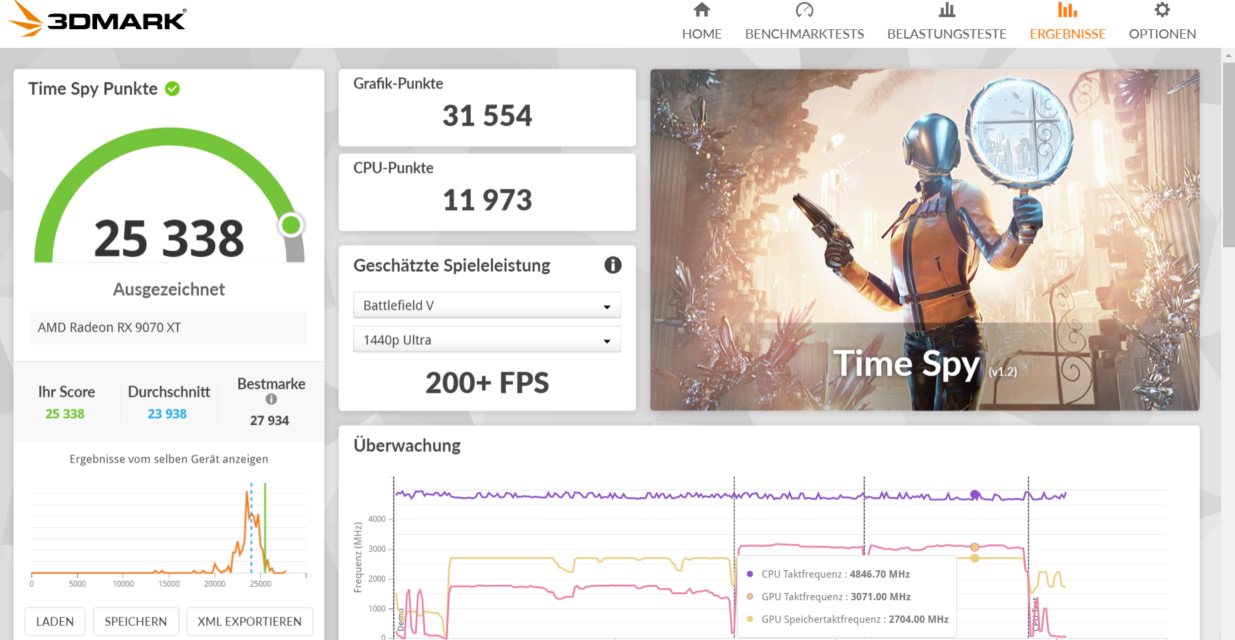Click the Bestmarke value 27 934
Viewport: 1235px width, 640px height.
pyautogui.click(x=269, y=421)
